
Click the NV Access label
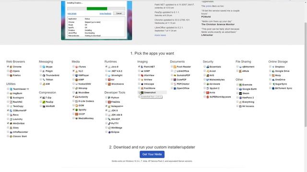[248, 106]
